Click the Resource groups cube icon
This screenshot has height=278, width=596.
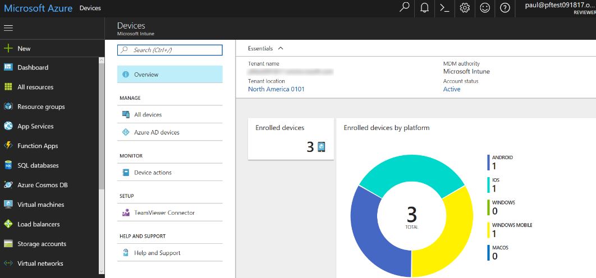(8, 106)
